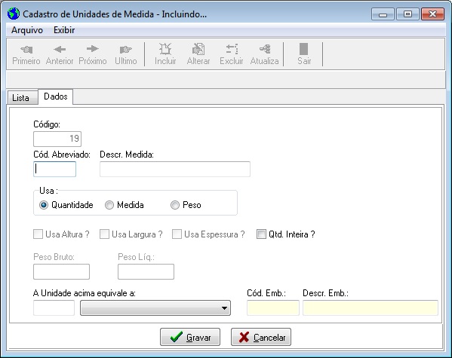452x358 pixels.
Task: Select the Medida radio option
Action: coord(109,205)
